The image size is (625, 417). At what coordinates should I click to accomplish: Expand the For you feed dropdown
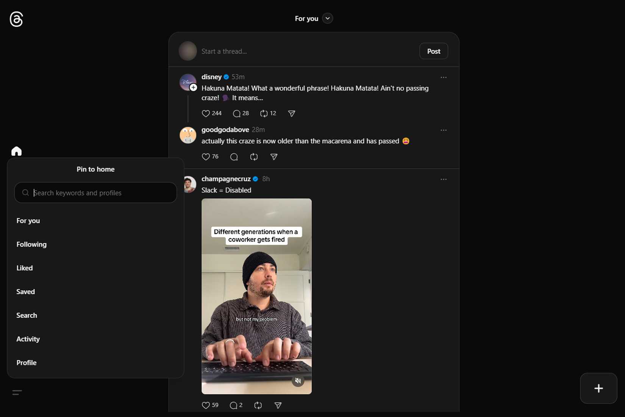coord(328,18)
